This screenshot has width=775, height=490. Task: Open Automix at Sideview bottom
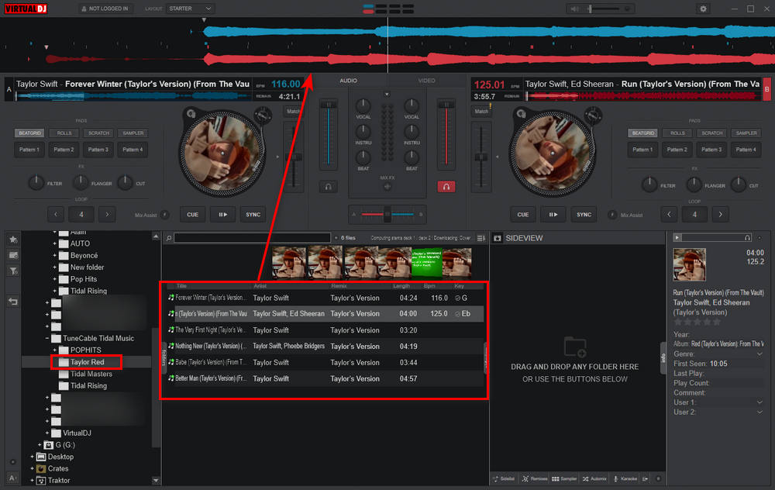[594, 478]
